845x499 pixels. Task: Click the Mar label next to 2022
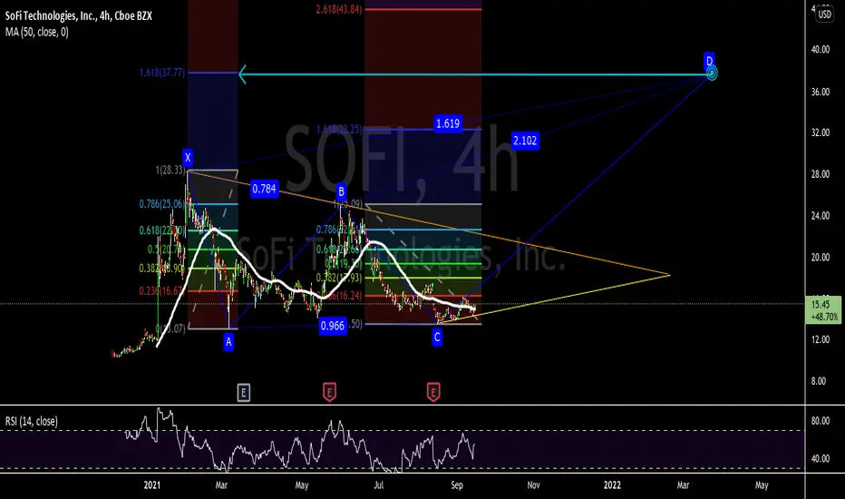click(x=683, y=485)
